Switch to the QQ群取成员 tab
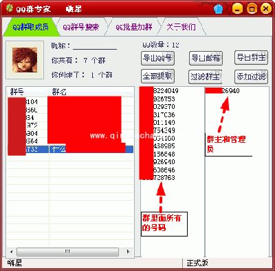Image resolution: width=275 pixels, height=271 pixels. click(30, 27)
